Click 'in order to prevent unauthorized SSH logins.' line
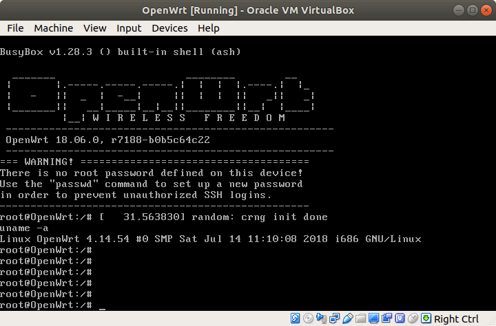Image resolution: width=496 pixels, height=326 pixels. click(x=136, y=195)
